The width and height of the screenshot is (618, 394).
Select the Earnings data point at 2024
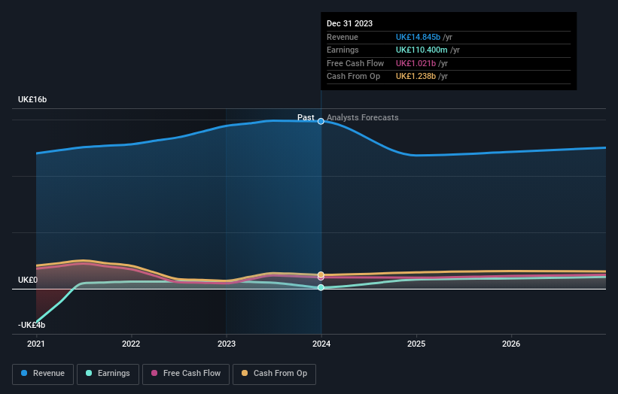click(x=321, y=287)
